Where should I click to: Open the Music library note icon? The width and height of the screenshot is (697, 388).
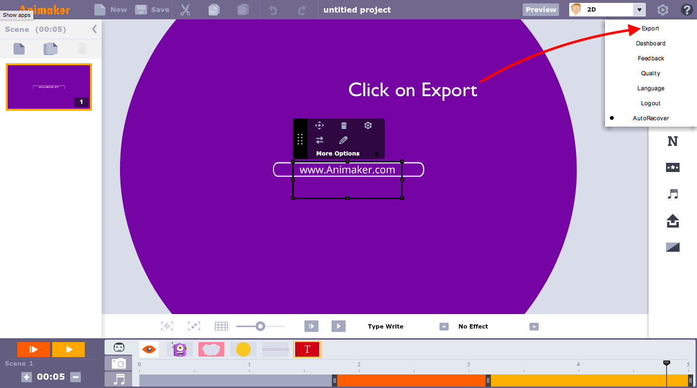coord(673,194)
